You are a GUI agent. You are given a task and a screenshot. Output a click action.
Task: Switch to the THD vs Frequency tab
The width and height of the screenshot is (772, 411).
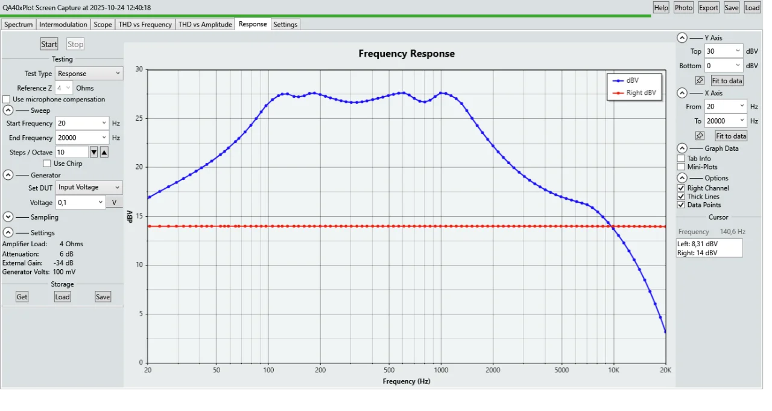click(x=145, y=25)
